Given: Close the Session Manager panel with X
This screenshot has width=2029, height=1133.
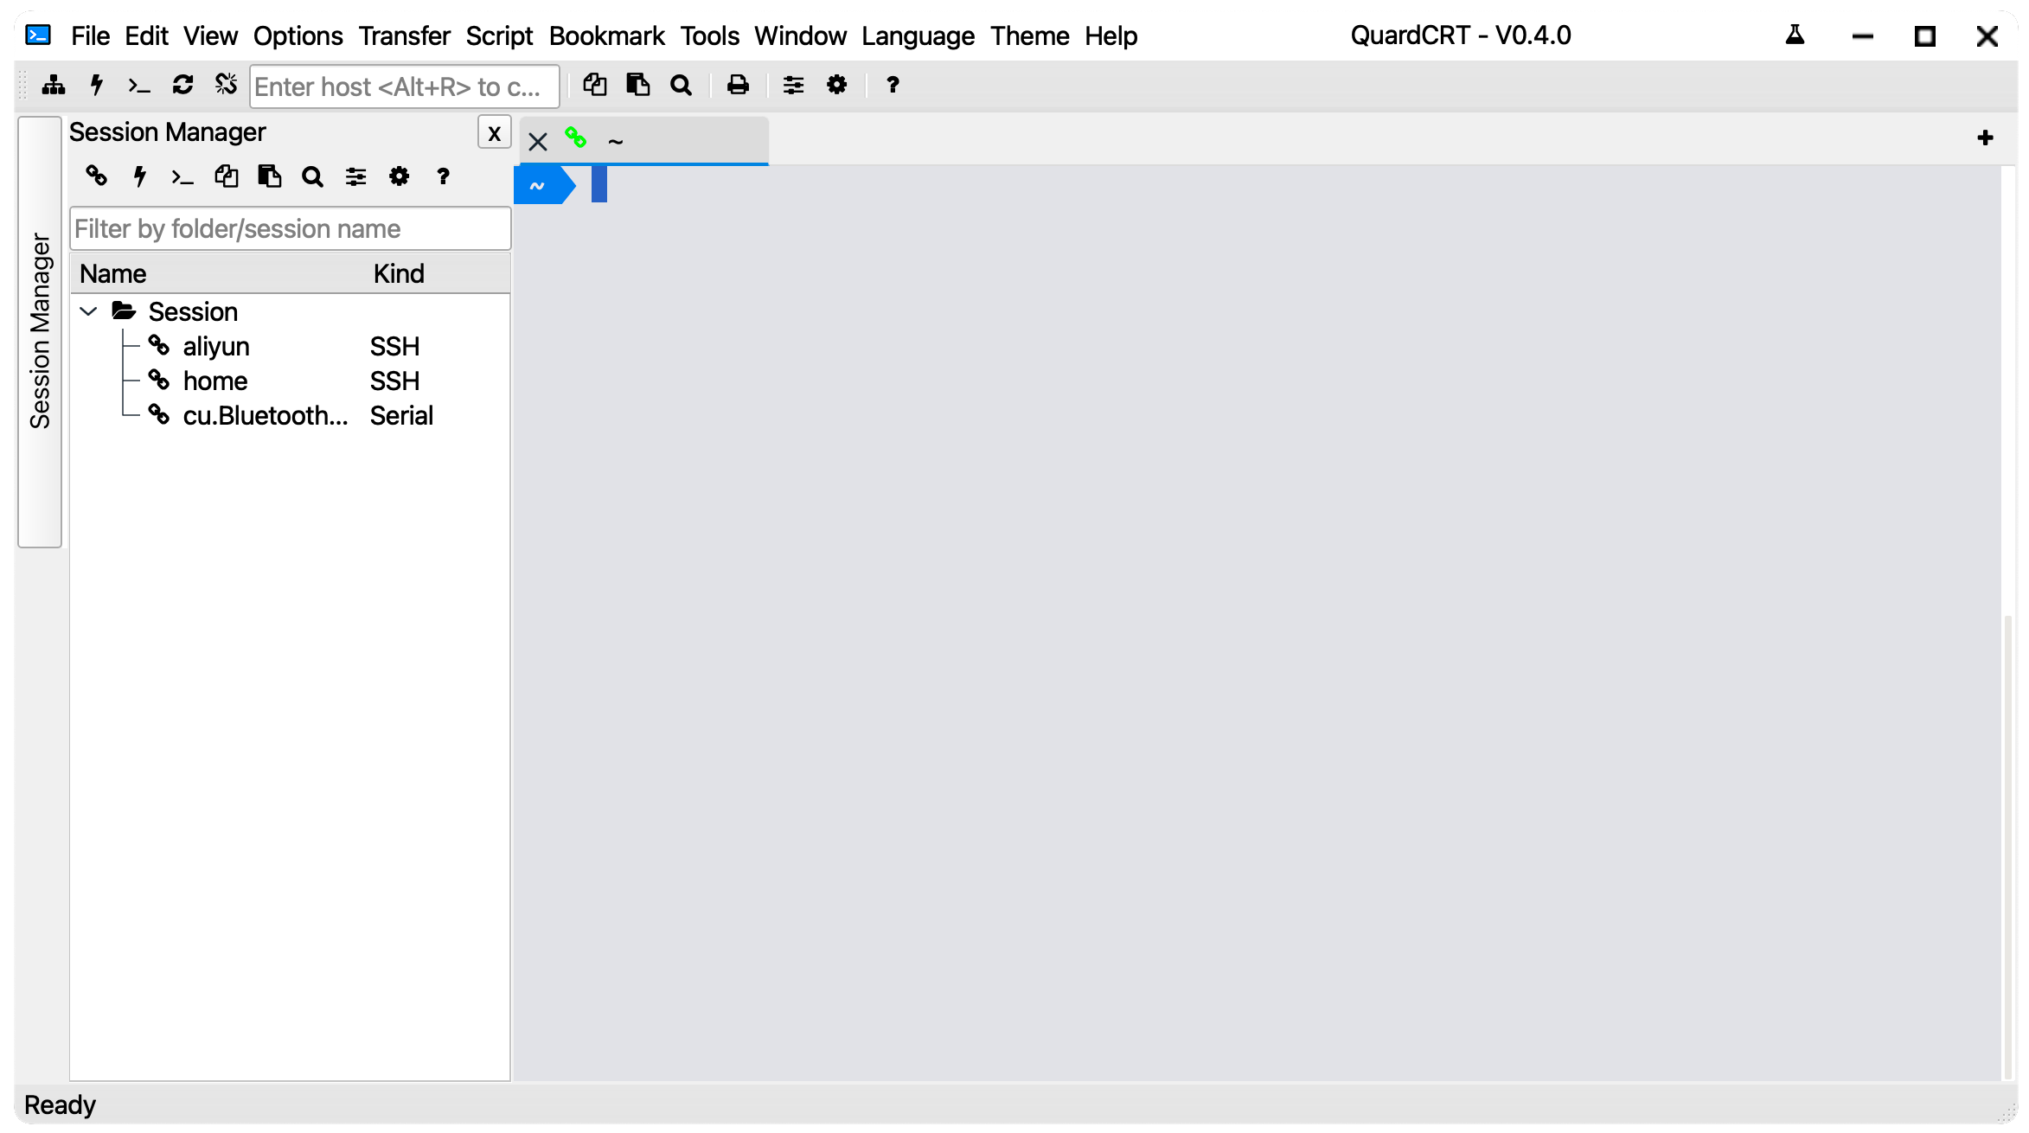Looking at the screenshot, I should (x=494, y=133).
